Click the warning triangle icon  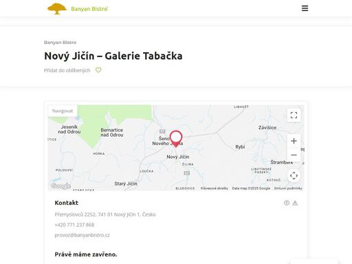click(x=295, y=203)
